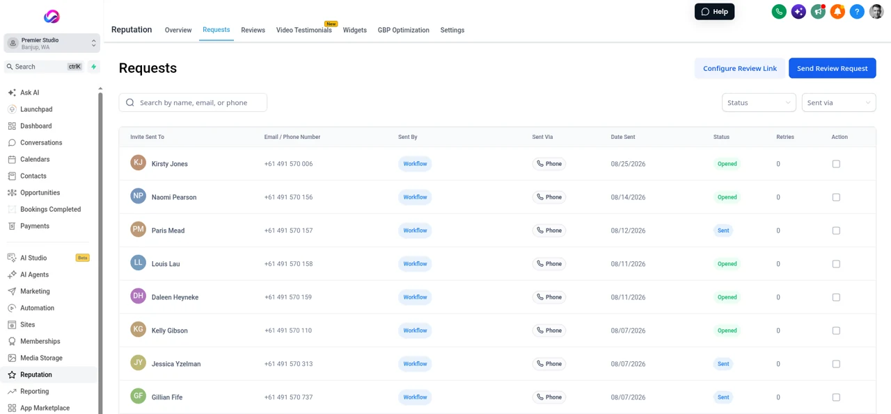Open the Status filter dropdown
This screenshot has width=891, height=414.
pyautogui.click(x=759, y=102)
